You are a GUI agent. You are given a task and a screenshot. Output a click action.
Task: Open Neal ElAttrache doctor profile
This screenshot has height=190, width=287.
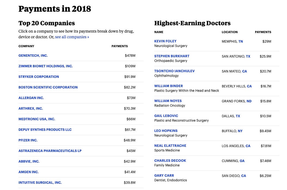click(170, 146)
